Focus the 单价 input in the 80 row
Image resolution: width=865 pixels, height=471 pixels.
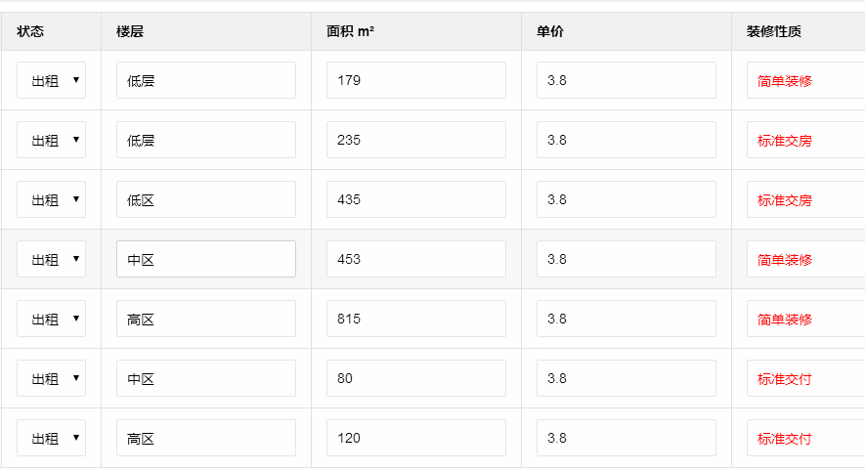[x=626, y=378]
